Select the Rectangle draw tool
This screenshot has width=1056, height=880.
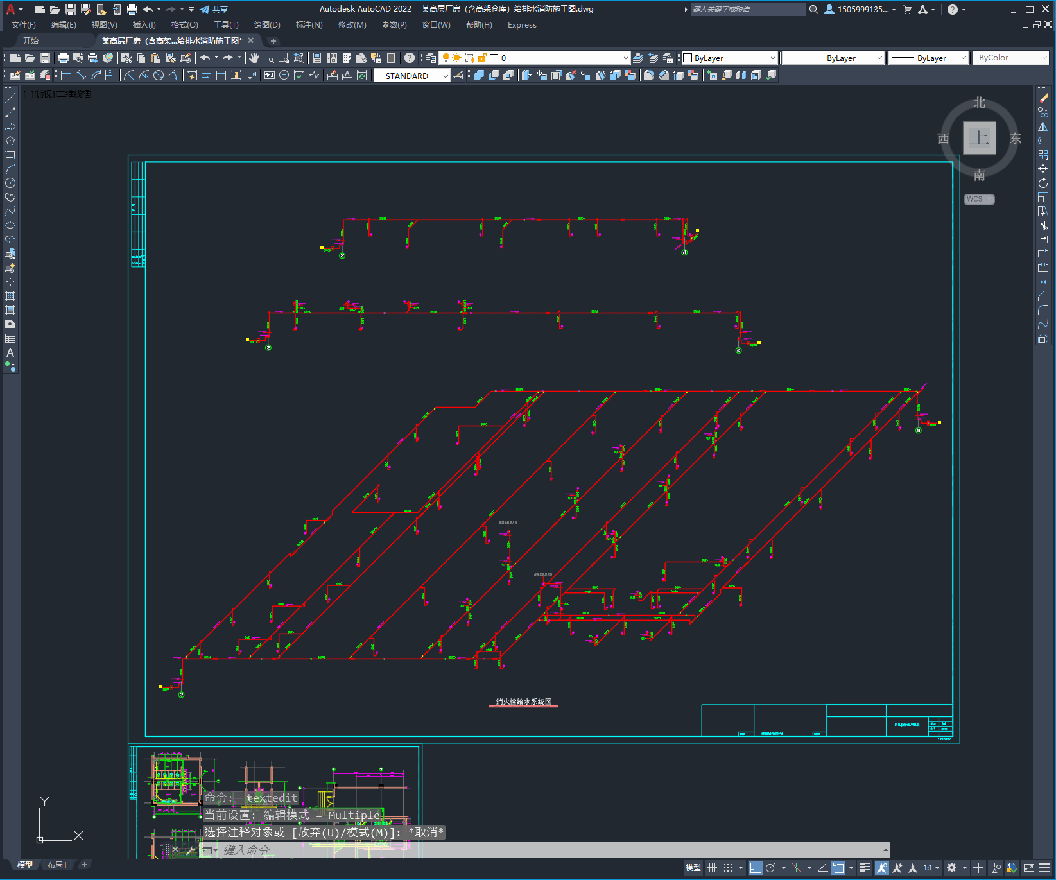click(x=10, y=155)
